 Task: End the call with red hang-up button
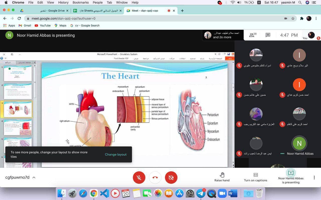tap(155, 177)
